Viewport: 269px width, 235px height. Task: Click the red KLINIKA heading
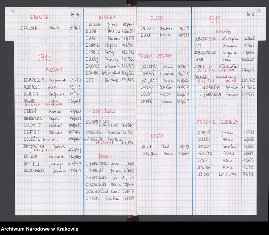pos(107,18)
